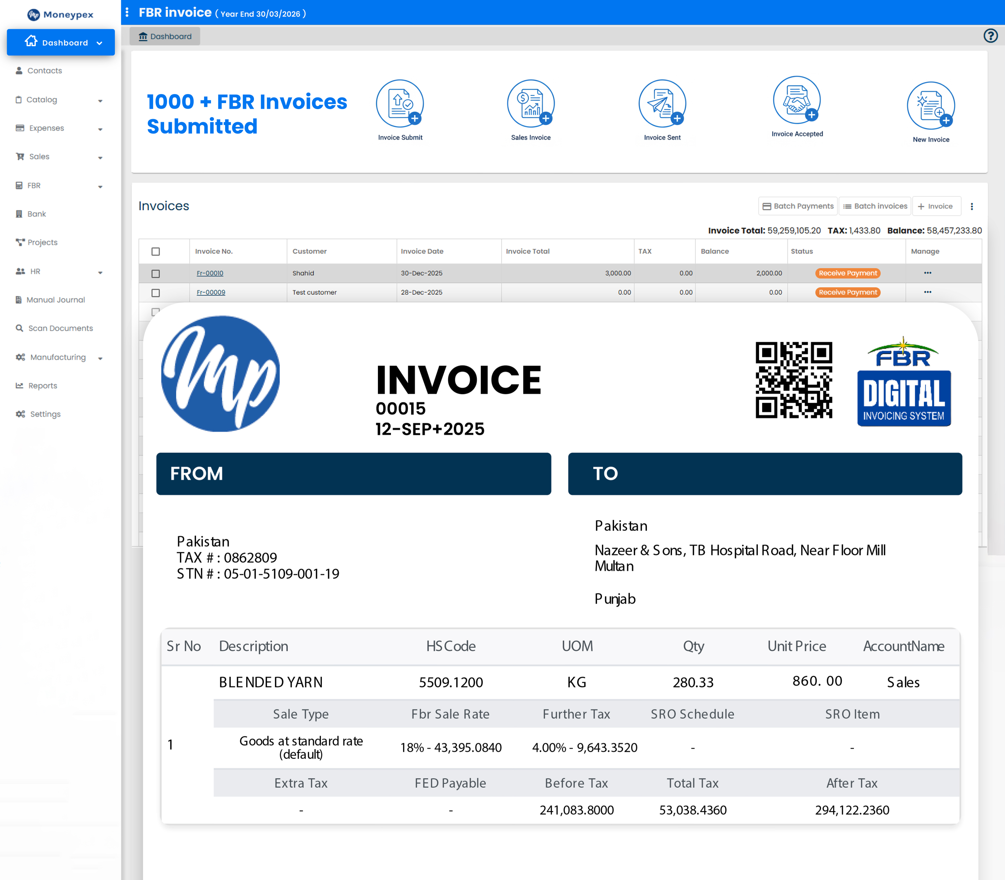The width and height of the screenshot is (1005, 880).
Task: Check the checkbox for invoice Fr-00009
Action: coord(156,293)
